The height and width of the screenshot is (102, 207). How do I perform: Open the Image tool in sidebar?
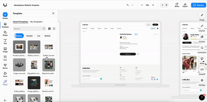5,50
